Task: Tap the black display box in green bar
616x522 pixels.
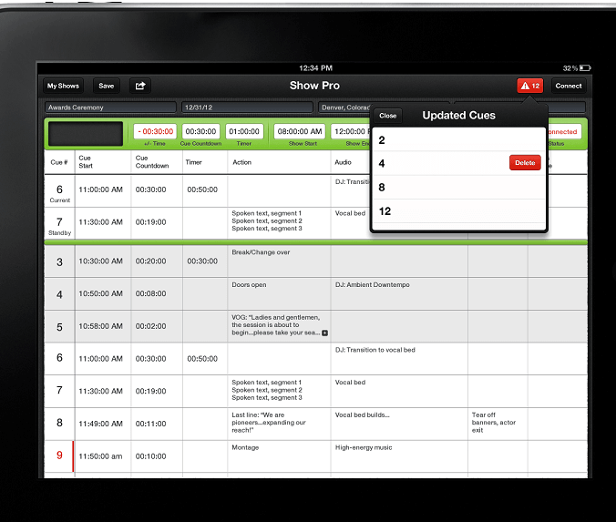Action: (x=86, y=134)
